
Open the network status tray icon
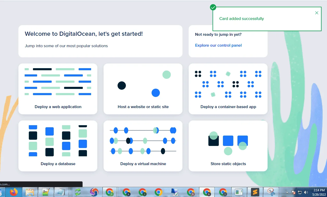click(300, 192)
